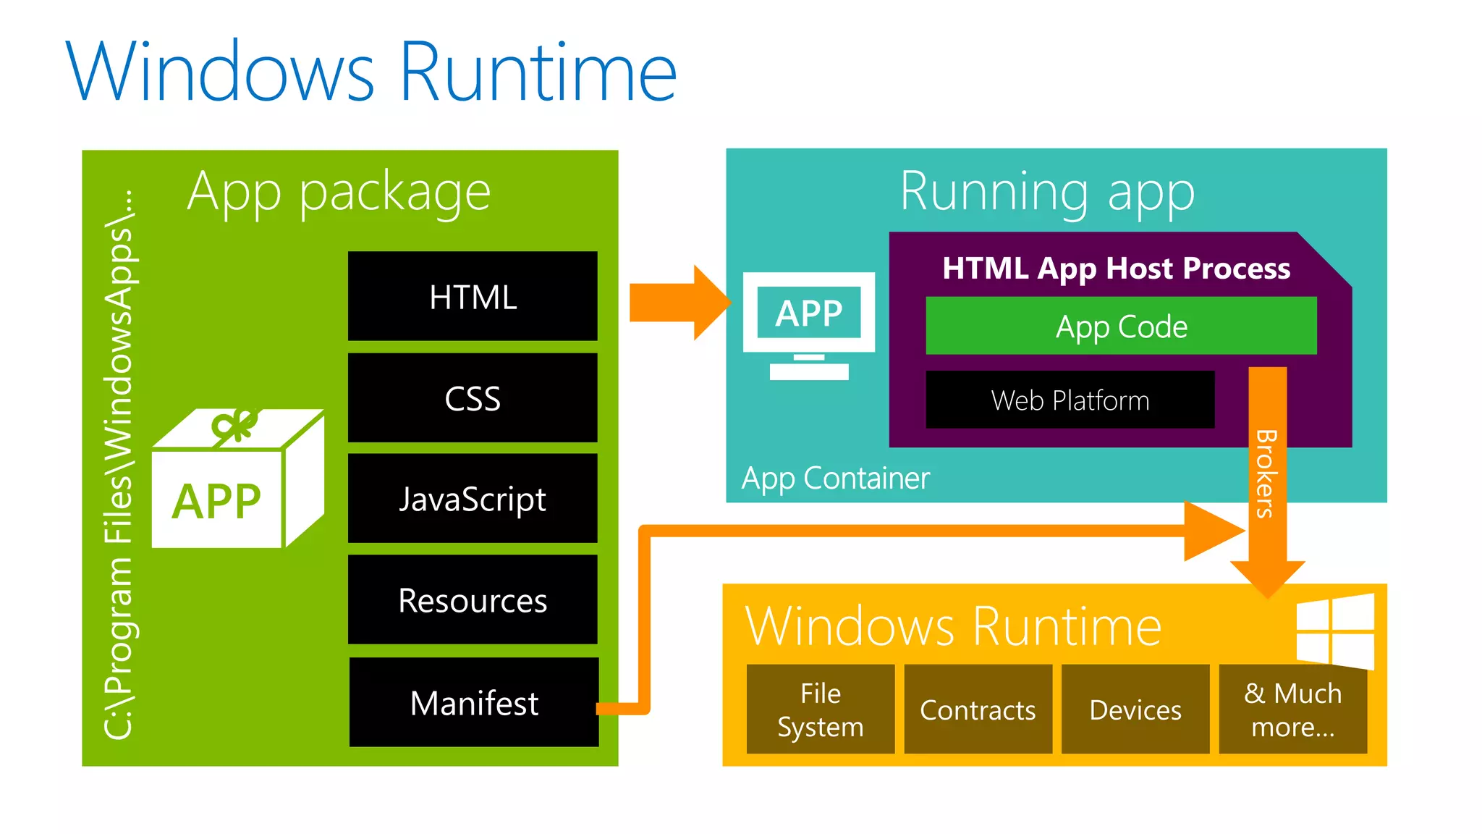The height and width of the screenshot is (834, 1482).
Task: Select the CSS block
Action: 473,397
